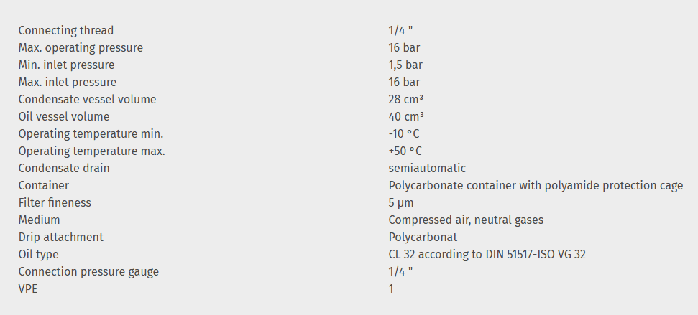Click the "Connection pressure gauge" label
698x315 pixels.
click(x=88, y=271)
